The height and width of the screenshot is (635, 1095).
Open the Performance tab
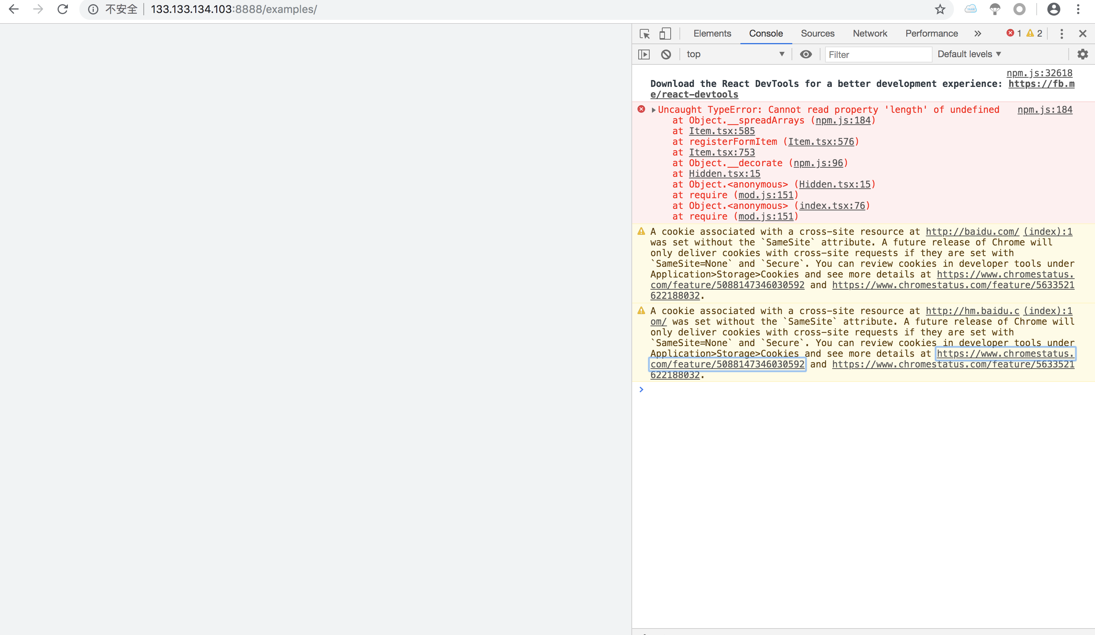(x=931, y=34)
